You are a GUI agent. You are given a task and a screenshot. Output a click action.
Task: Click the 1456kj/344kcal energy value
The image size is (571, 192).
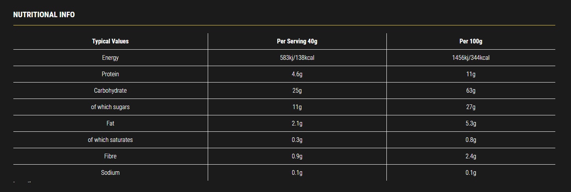click(x=471, y=57)
